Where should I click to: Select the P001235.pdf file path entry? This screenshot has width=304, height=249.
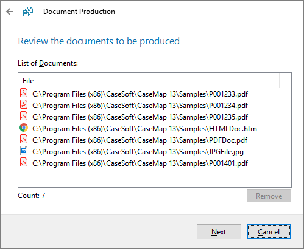pyautogui.click(x=140, y=117)
